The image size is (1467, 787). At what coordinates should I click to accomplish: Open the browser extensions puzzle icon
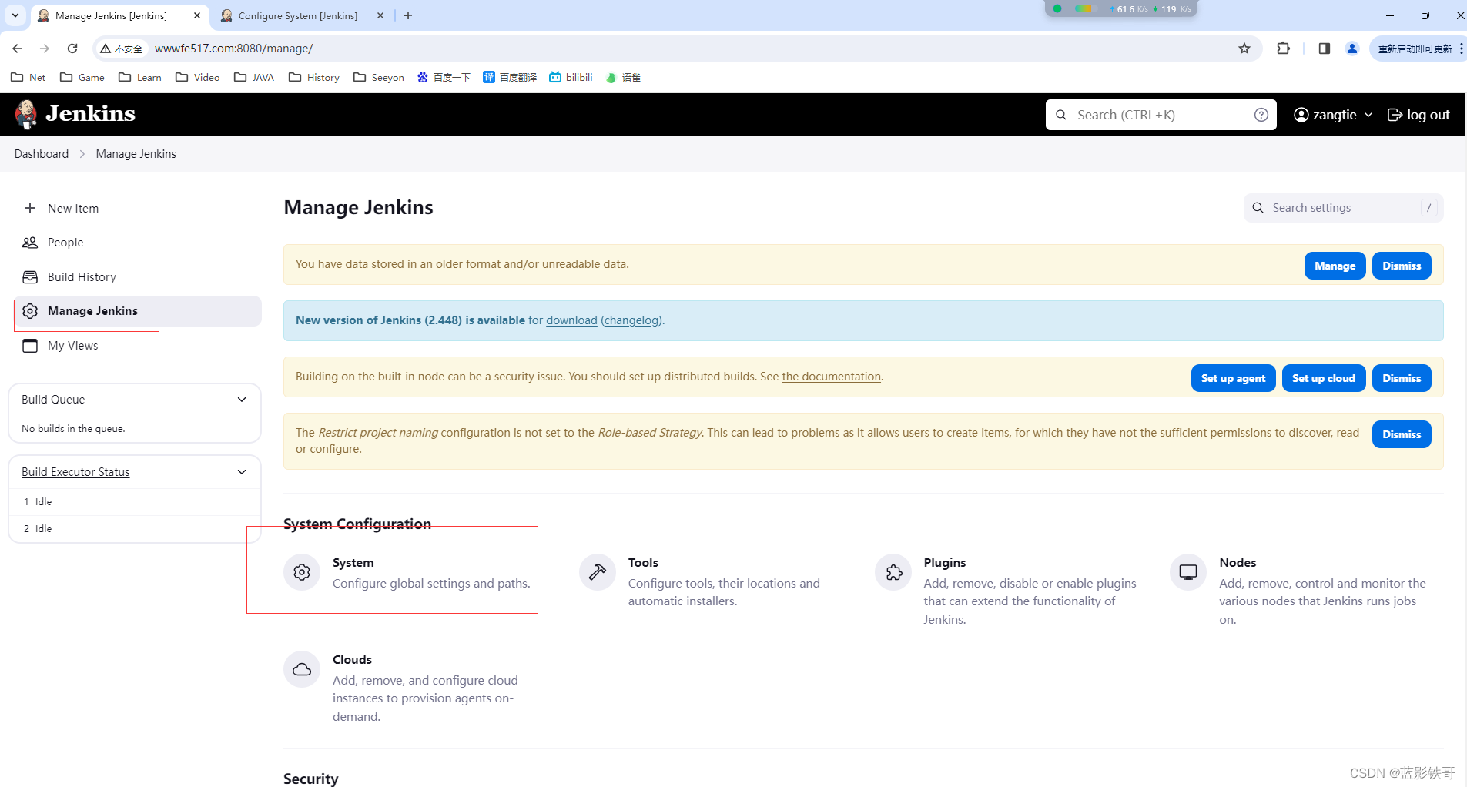1283,49
